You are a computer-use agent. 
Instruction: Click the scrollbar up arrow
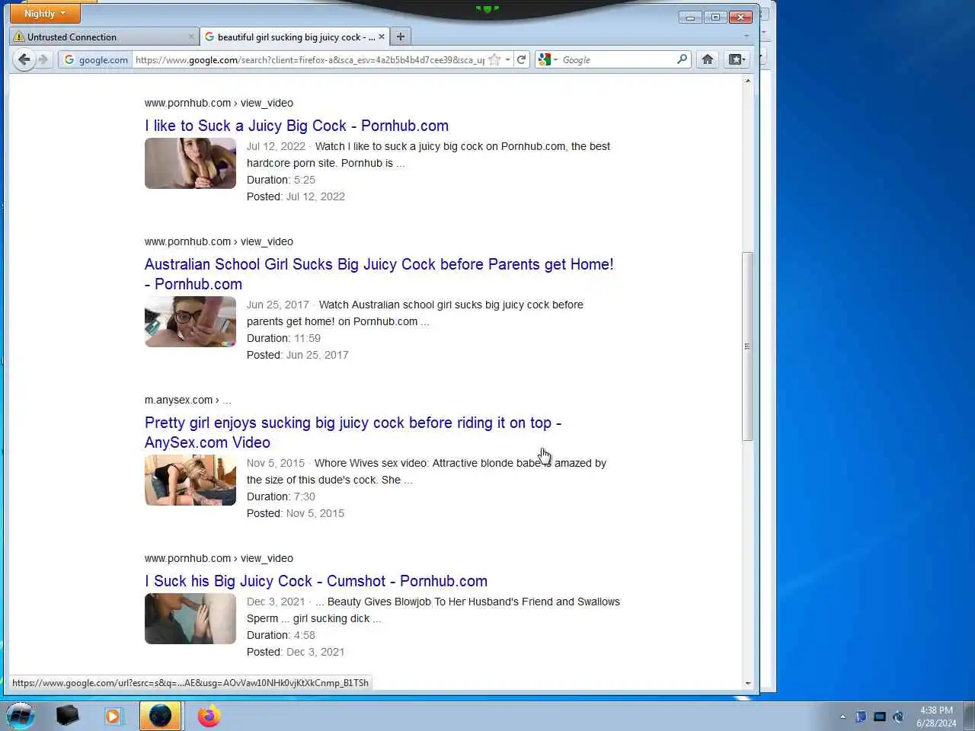pos(748,80)
